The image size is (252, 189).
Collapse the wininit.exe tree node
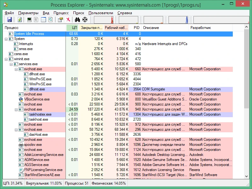click(6, 59)
